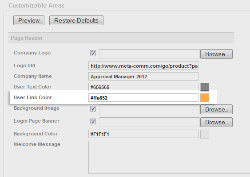Screen dimensions: 250x177
Task: Focus the User Link Color hex field
Action: point(143,98)
